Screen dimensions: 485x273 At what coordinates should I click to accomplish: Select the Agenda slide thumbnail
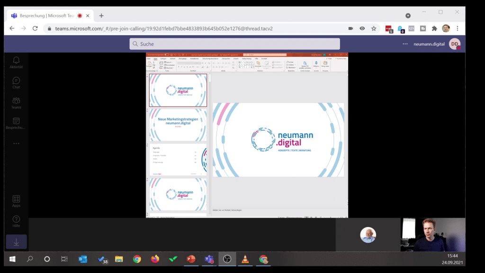[x=178, y=159]
